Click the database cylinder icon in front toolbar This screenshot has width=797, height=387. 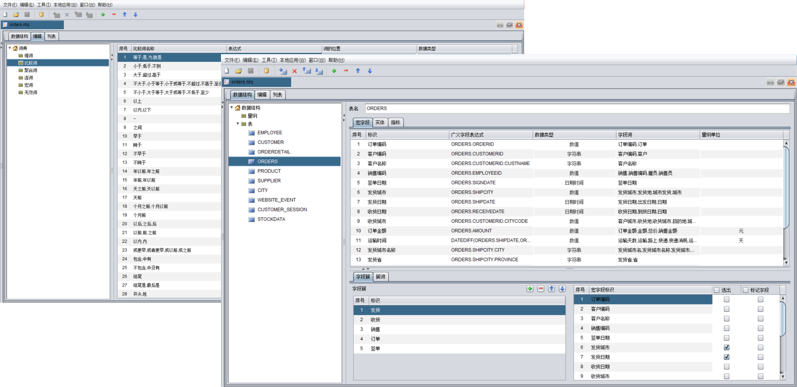(x=266, y=71)
